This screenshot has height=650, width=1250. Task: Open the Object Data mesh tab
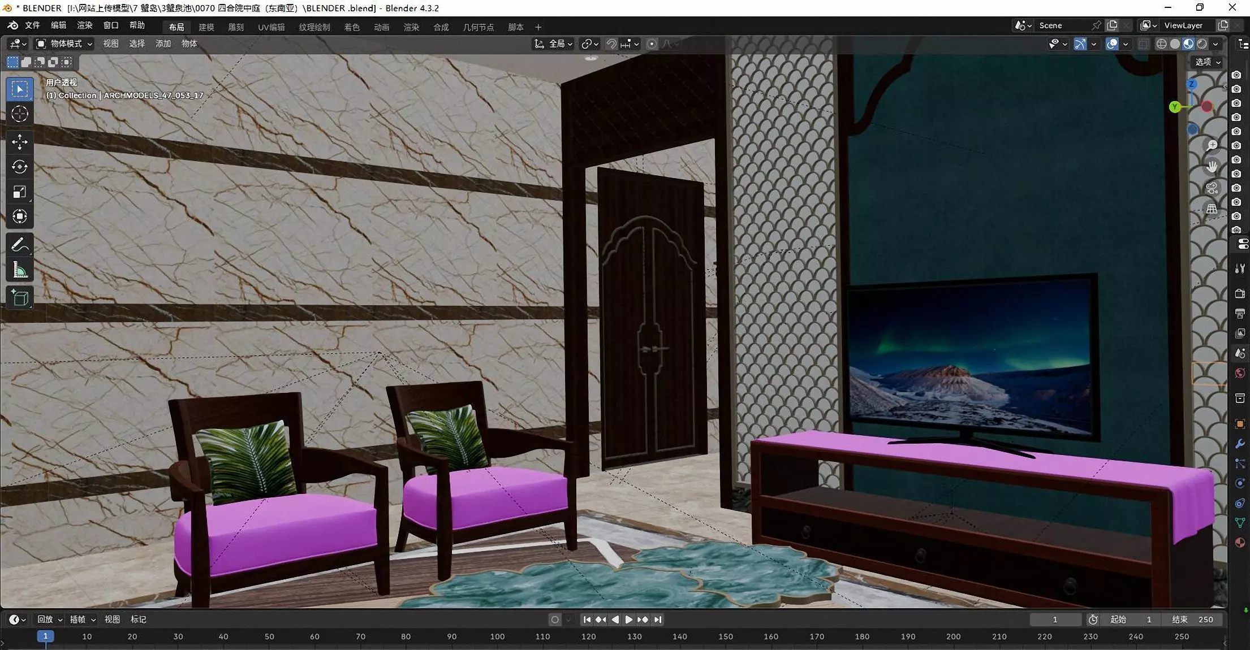[1240, 523]
